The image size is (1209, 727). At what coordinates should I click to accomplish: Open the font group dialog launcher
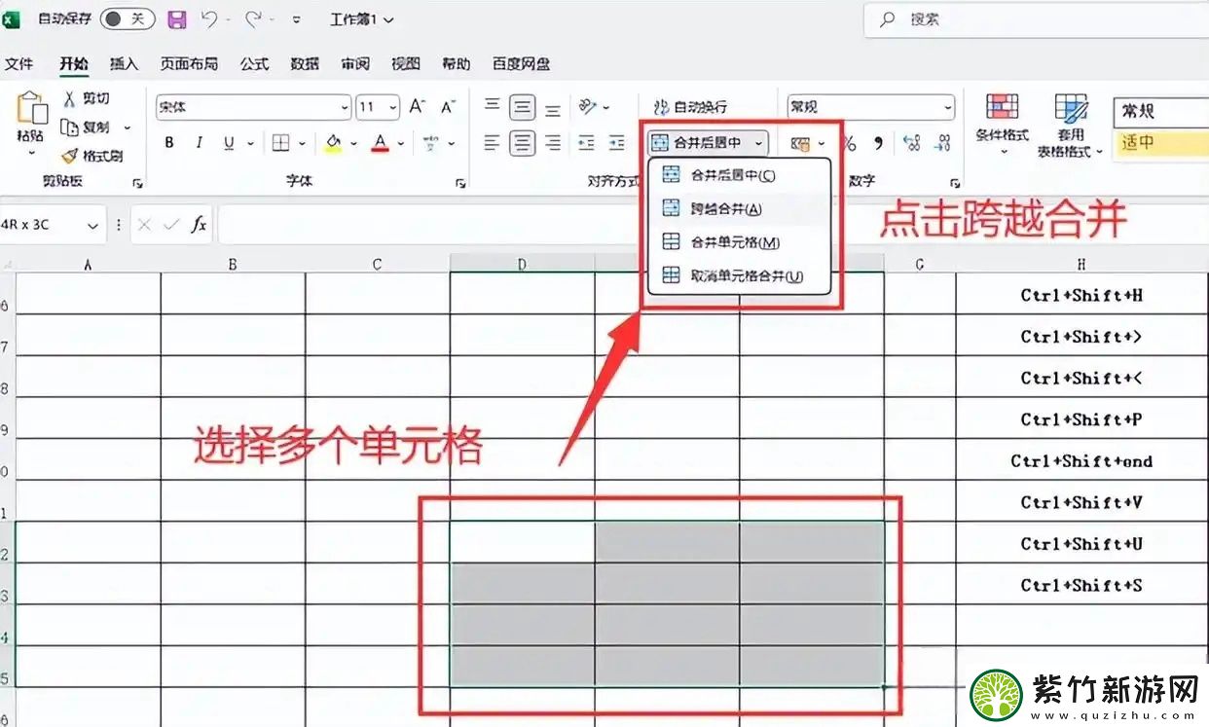coord(459,182)
